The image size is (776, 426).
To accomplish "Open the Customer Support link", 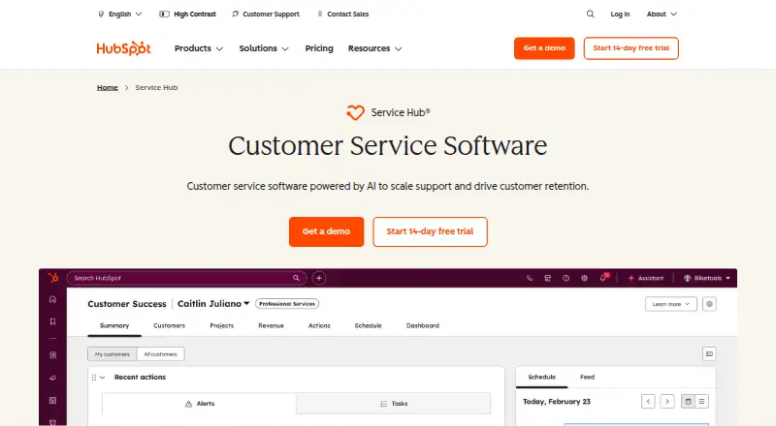I will [266, 14].
